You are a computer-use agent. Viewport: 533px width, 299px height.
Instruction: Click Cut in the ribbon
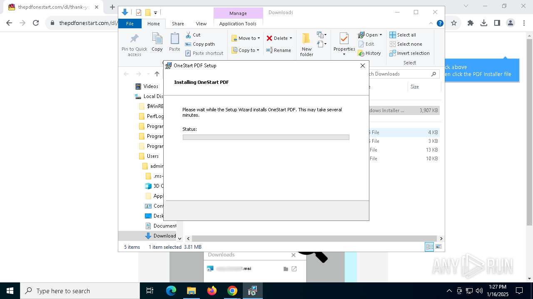(193, 35)
